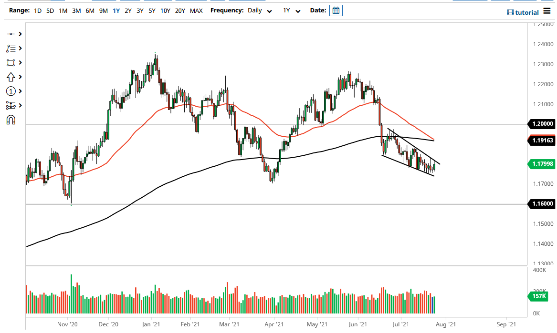Expand the rectangle tool options chevron
Viewport: 557px width, 333px height.
(x=20, y=62)
